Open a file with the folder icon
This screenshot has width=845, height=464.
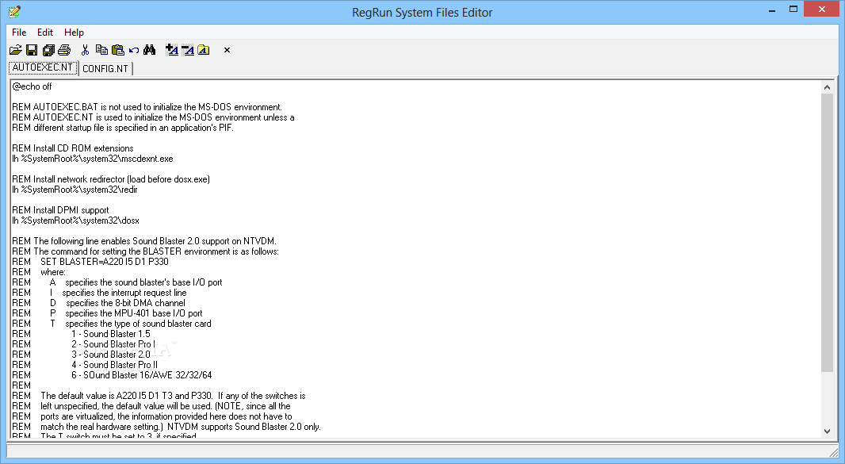click(x=15, y=50)
